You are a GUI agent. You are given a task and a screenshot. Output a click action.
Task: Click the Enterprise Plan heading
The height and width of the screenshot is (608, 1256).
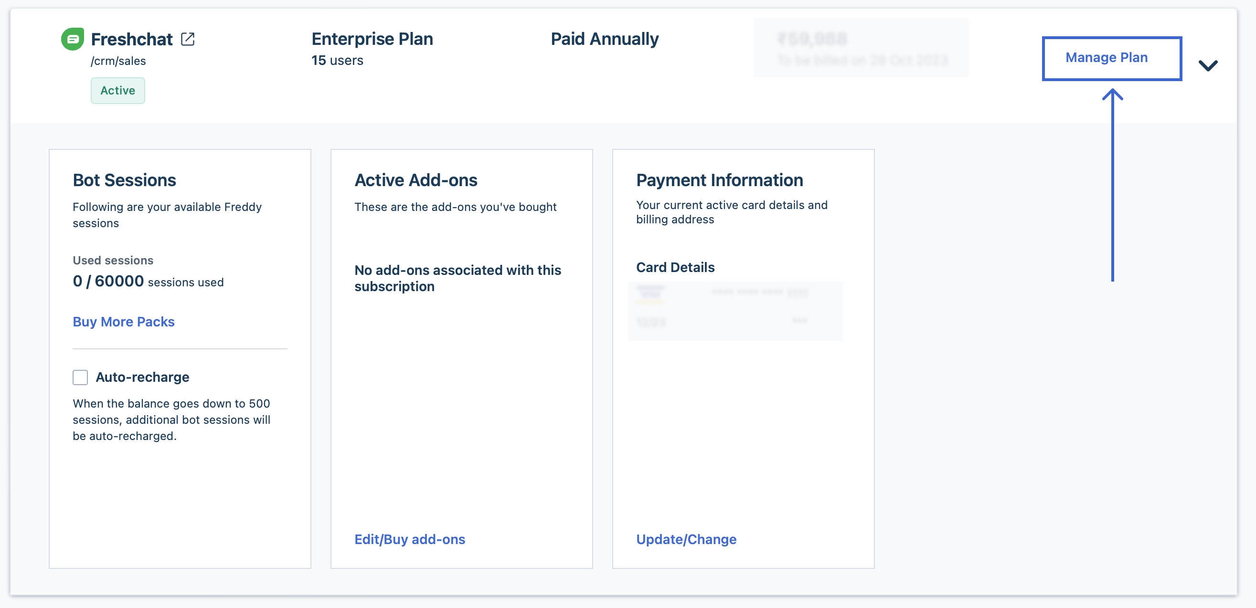point(373,39)
